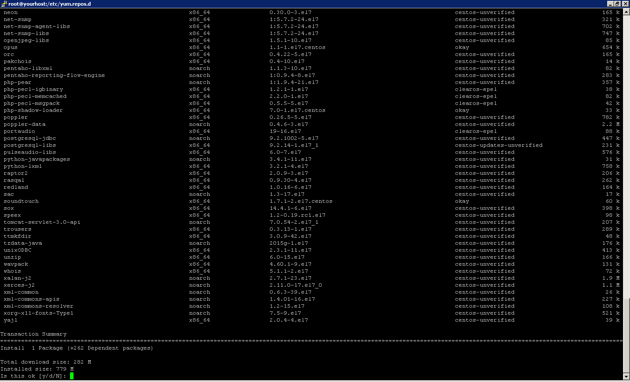Select package name unixODBC
The height and width of the screenshot is (382, 630).
pyautogui.click(x=17, y=250)
